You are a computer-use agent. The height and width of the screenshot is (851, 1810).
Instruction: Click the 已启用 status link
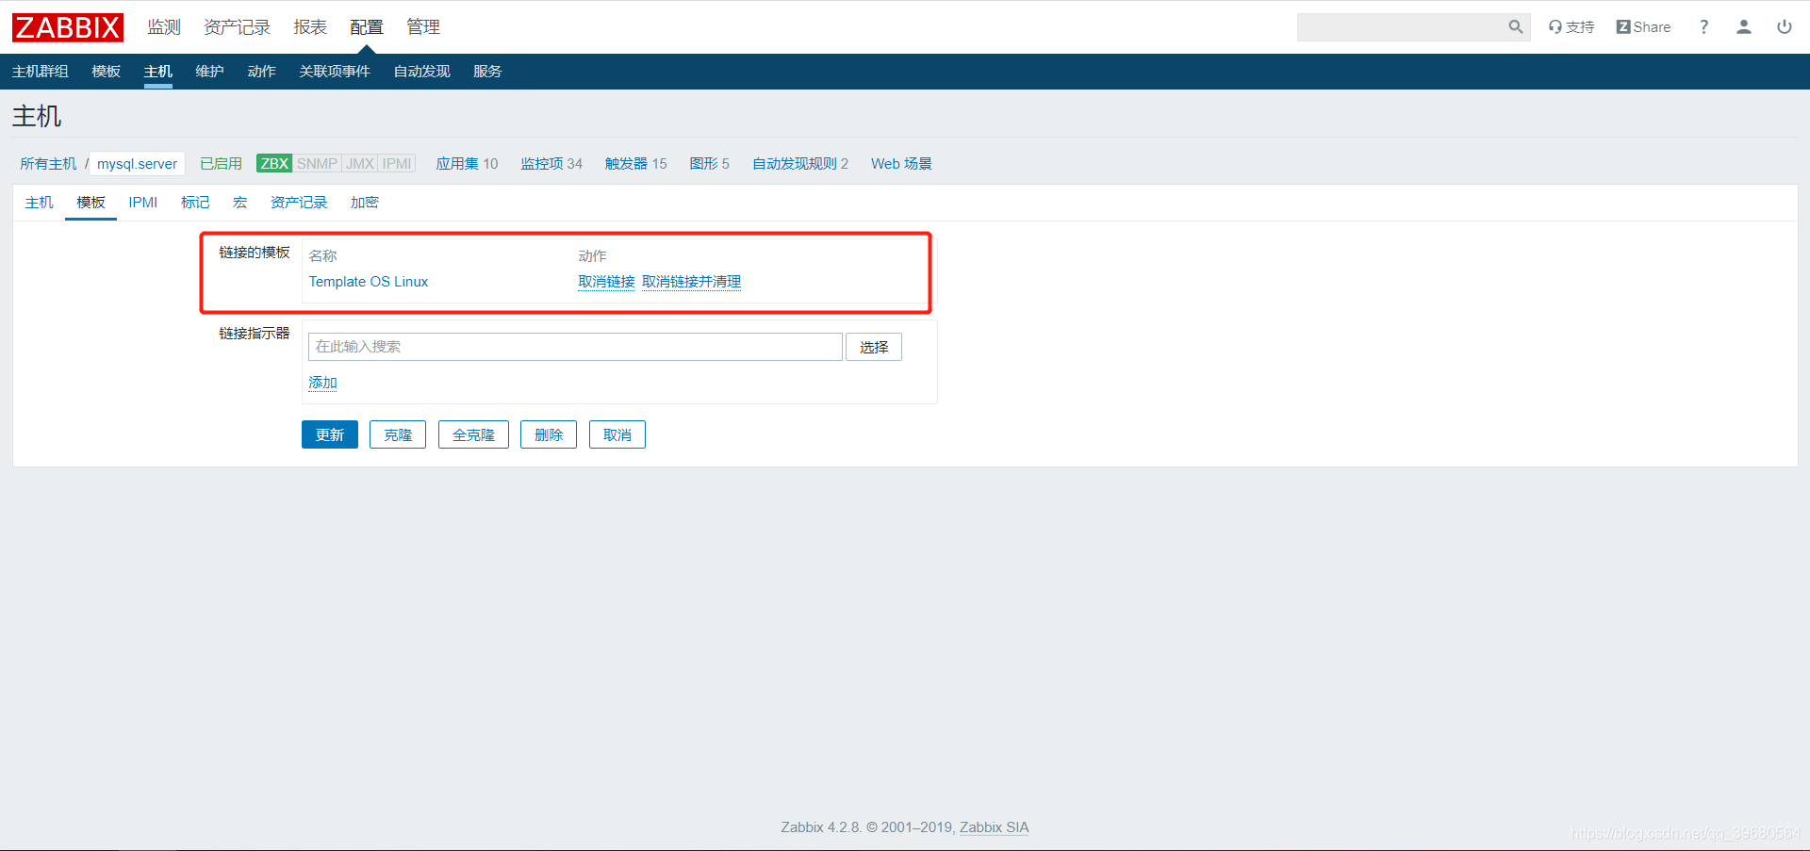click(222, 163)
